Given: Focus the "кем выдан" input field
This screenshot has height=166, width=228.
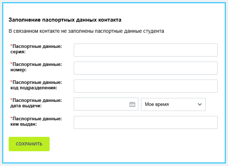Looking at the screenshot, I should coord(145,122).
